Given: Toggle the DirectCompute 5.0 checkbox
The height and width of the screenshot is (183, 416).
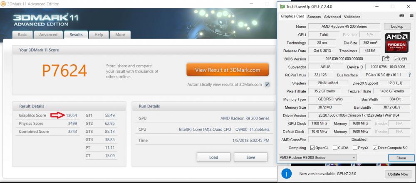Looking at the screenshot, I should (x=375, y=148).
